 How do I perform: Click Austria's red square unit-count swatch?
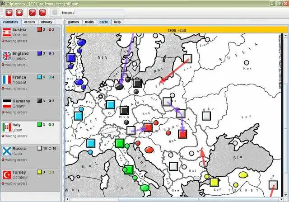tap(40, 29)
